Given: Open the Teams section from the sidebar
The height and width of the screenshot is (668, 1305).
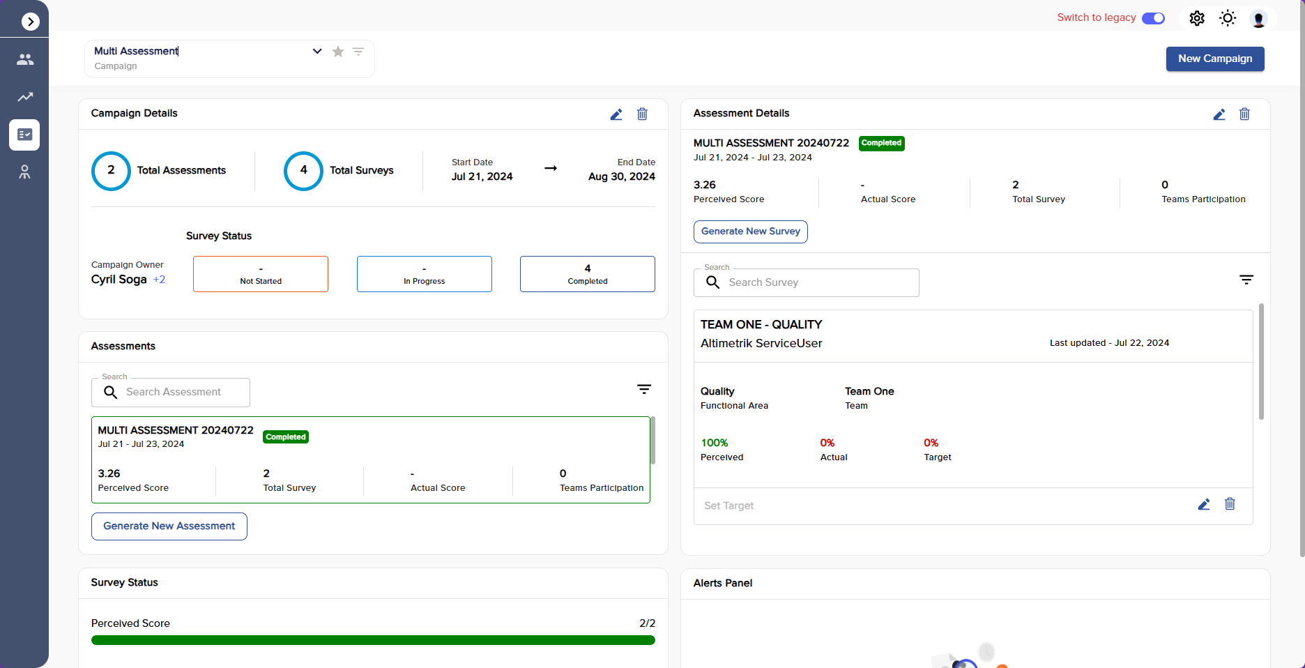Looking at the screenshot, I should coord(24,59).
